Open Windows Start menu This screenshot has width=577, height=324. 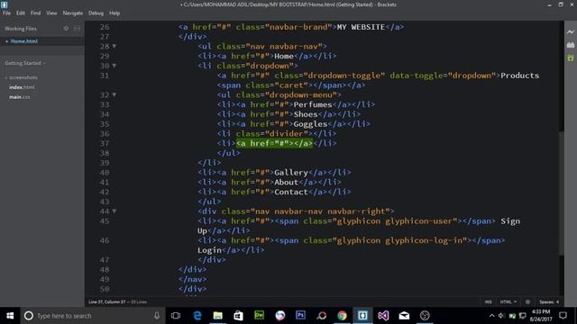pos(10,316)
